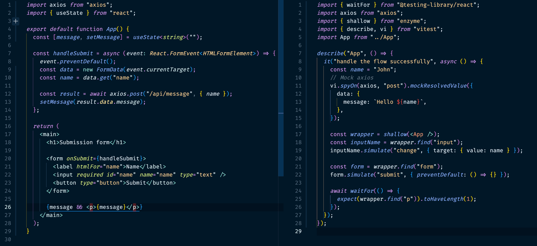Click line number 29 in the right pane
Image resolution: width=537 pixels, height=246 pixels.
(298, 231)
